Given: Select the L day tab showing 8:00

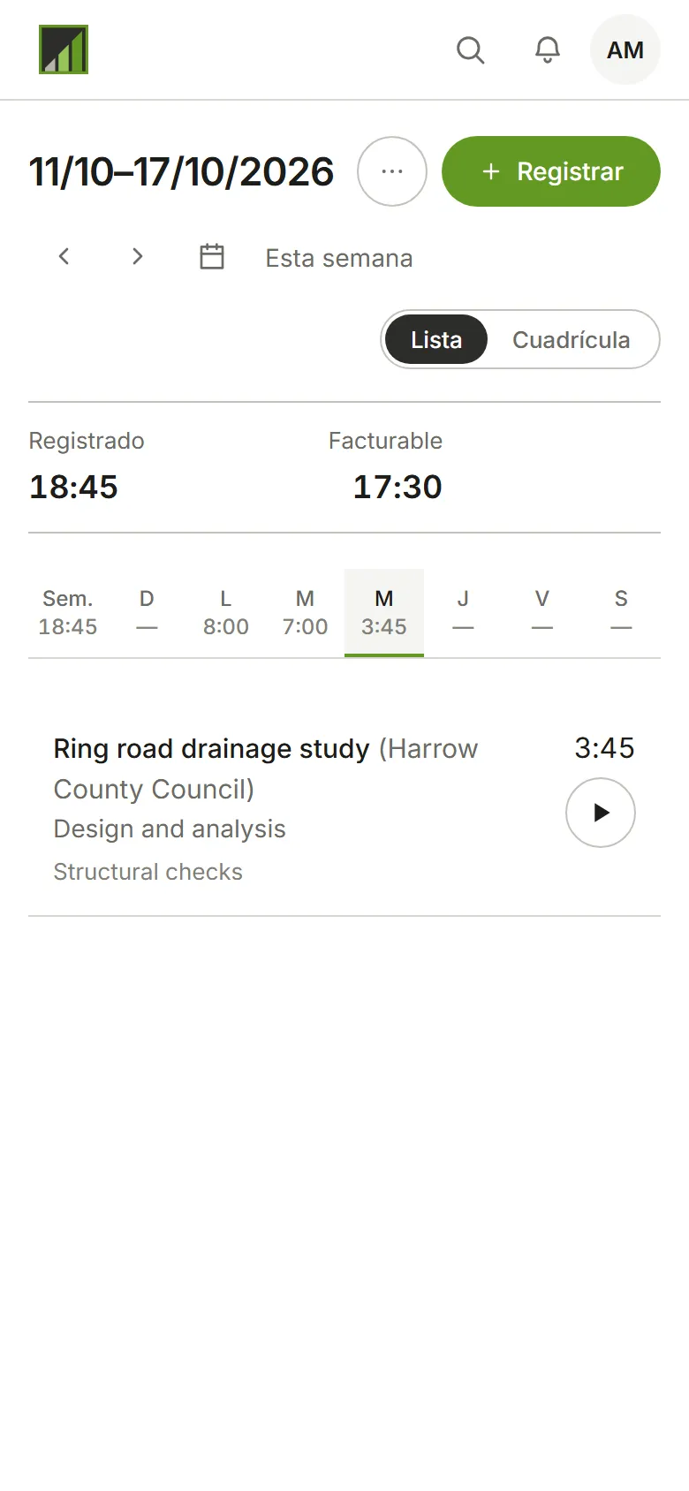Looking at the screenshot, I should click(x=226, y=613).
